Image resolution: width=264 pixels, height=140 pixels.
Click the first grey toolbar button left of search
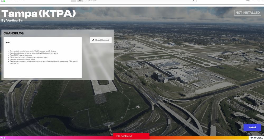coord(74,1)
